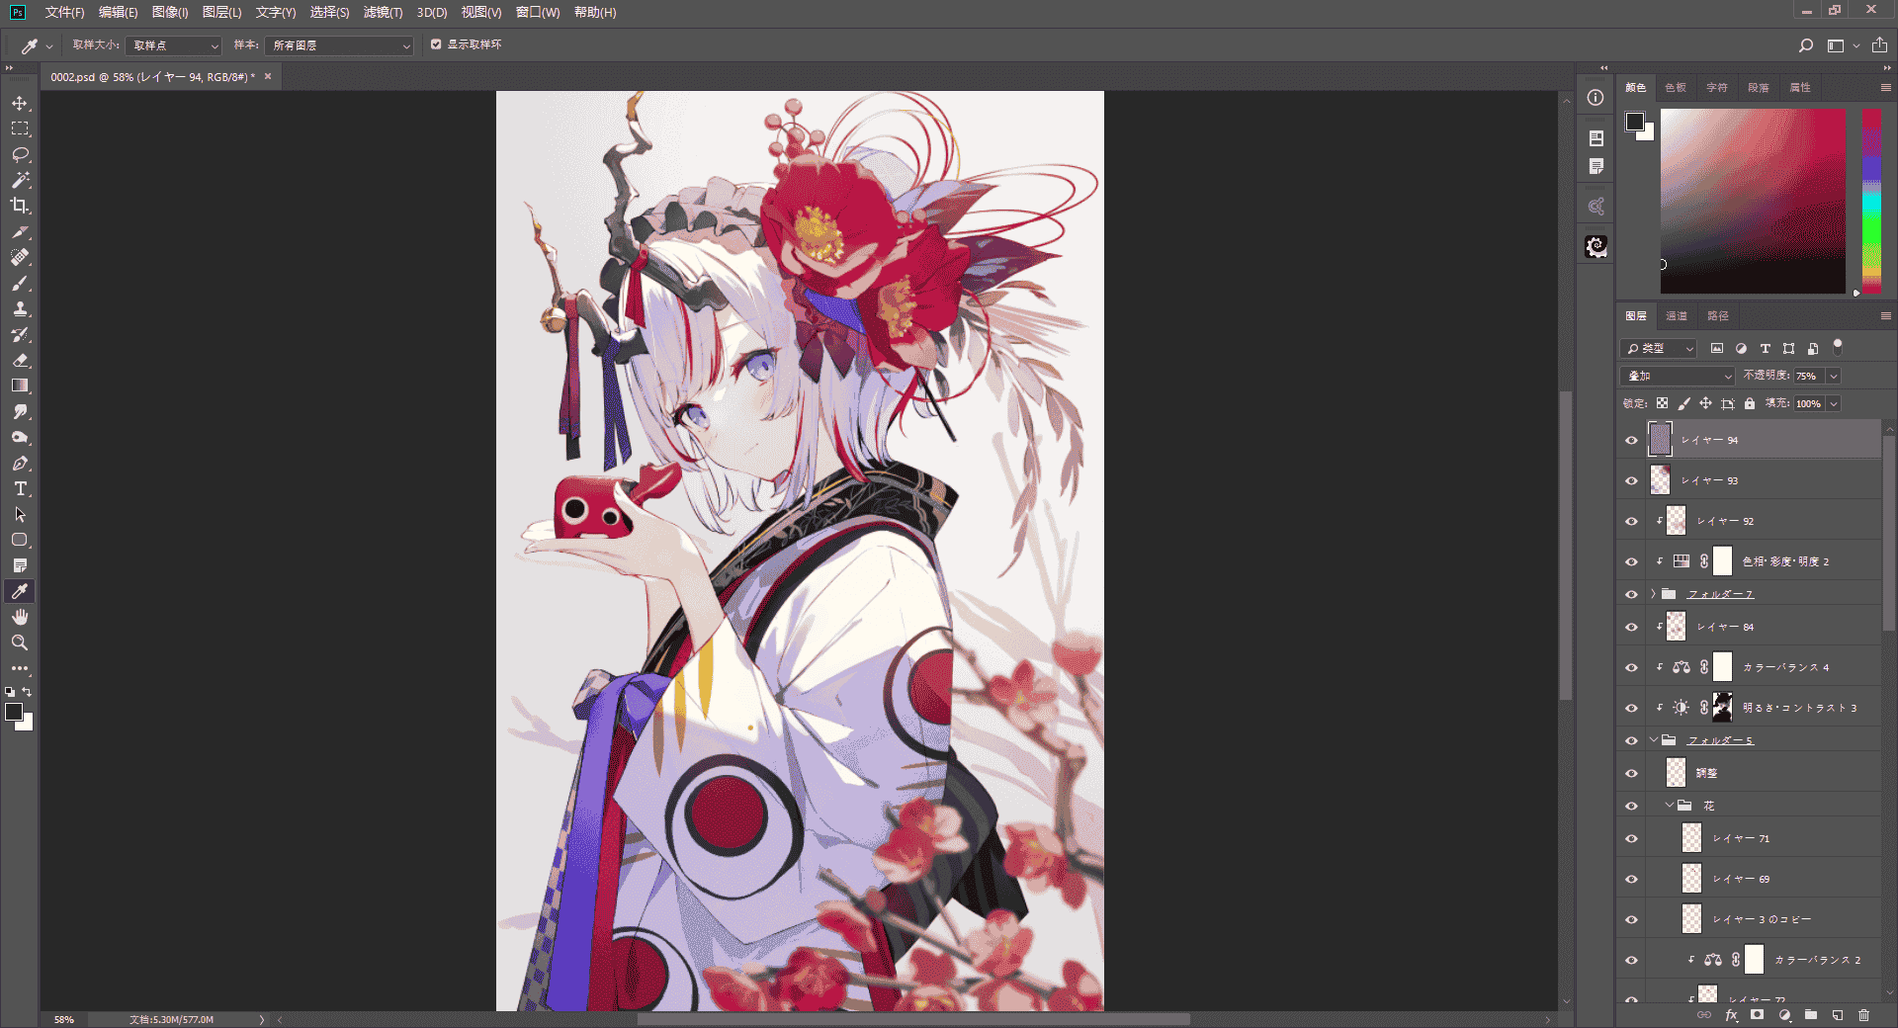Image resolution: width=1898 pixels, height=1028 pixels.
Task: Click lock transparent pixels icon
Action: tap(1663, 403)
